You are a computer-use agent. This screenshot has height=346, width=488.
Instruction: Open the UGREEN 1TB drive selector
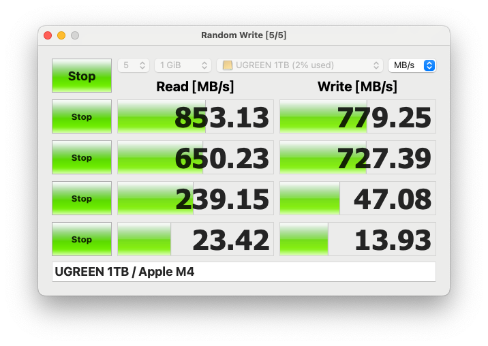pyautogui.click(x=300, y=65)
